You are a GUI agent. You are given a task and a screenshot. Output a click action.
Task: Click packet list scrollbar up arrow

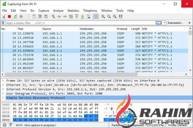190,29
